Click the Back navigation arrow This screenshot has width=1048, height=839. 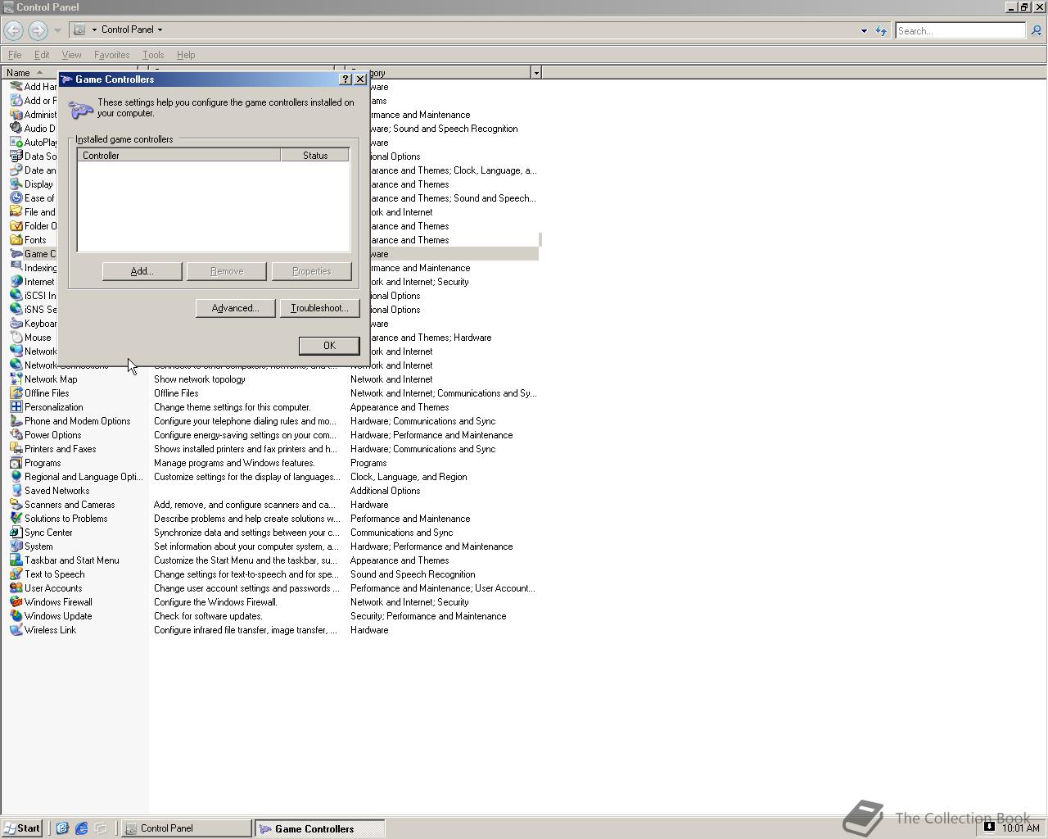pos(13,30)
